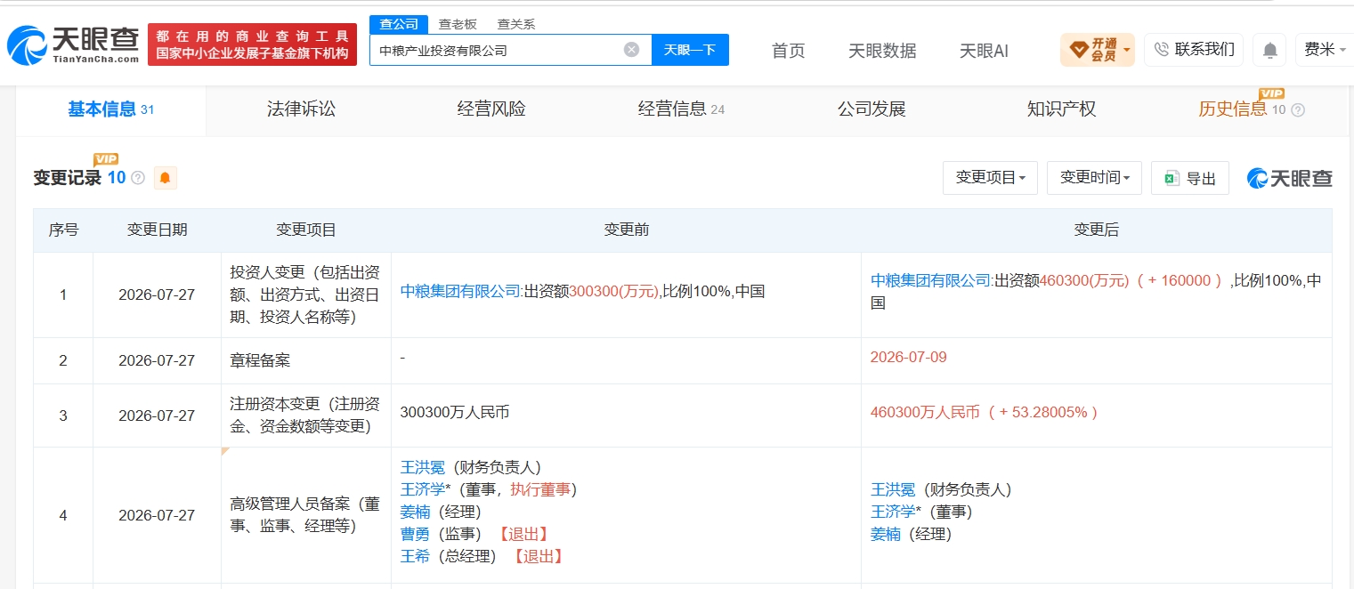This screenshot has height=589, width=1354.
Task: Open the 开通会员 membership dropdown
Action: (1098, 50)
